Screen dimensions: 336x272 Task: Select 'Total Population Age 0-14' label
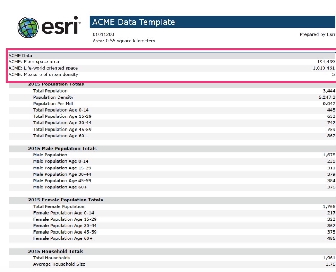click(x=61, y=110)
